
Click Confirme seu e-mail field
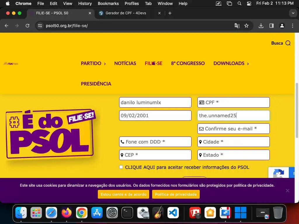[233, 129]
